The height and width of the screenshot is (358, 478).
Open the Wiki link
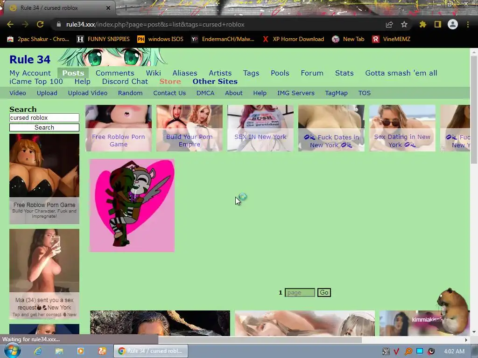tap(153, 73)
